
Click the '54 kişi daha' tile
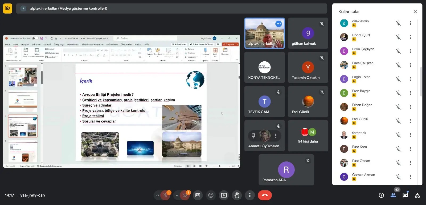point(308,136)
